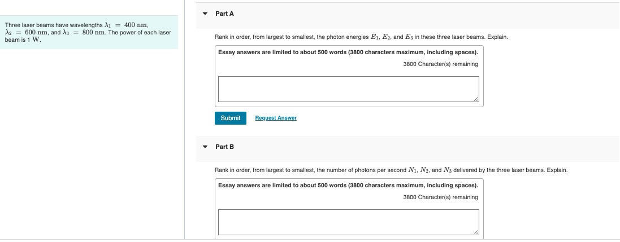Viewport: 620px width, 242px height.
Task: Click Part A characters remaining counter
Action: click(x=440, y=64)
